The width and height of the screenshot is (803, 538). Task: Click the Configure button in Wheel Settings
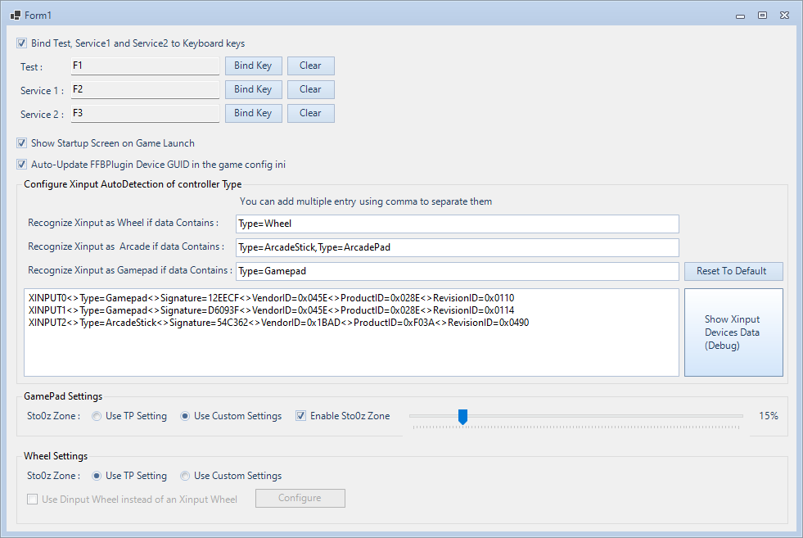(300, 498)
